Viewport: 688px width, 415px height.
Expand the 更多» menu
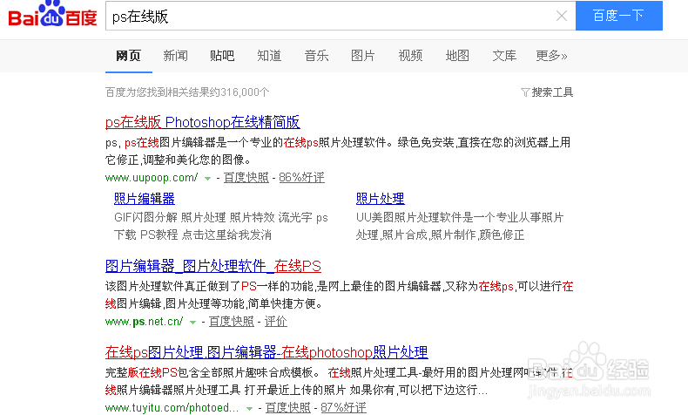[x=551, y=56]
